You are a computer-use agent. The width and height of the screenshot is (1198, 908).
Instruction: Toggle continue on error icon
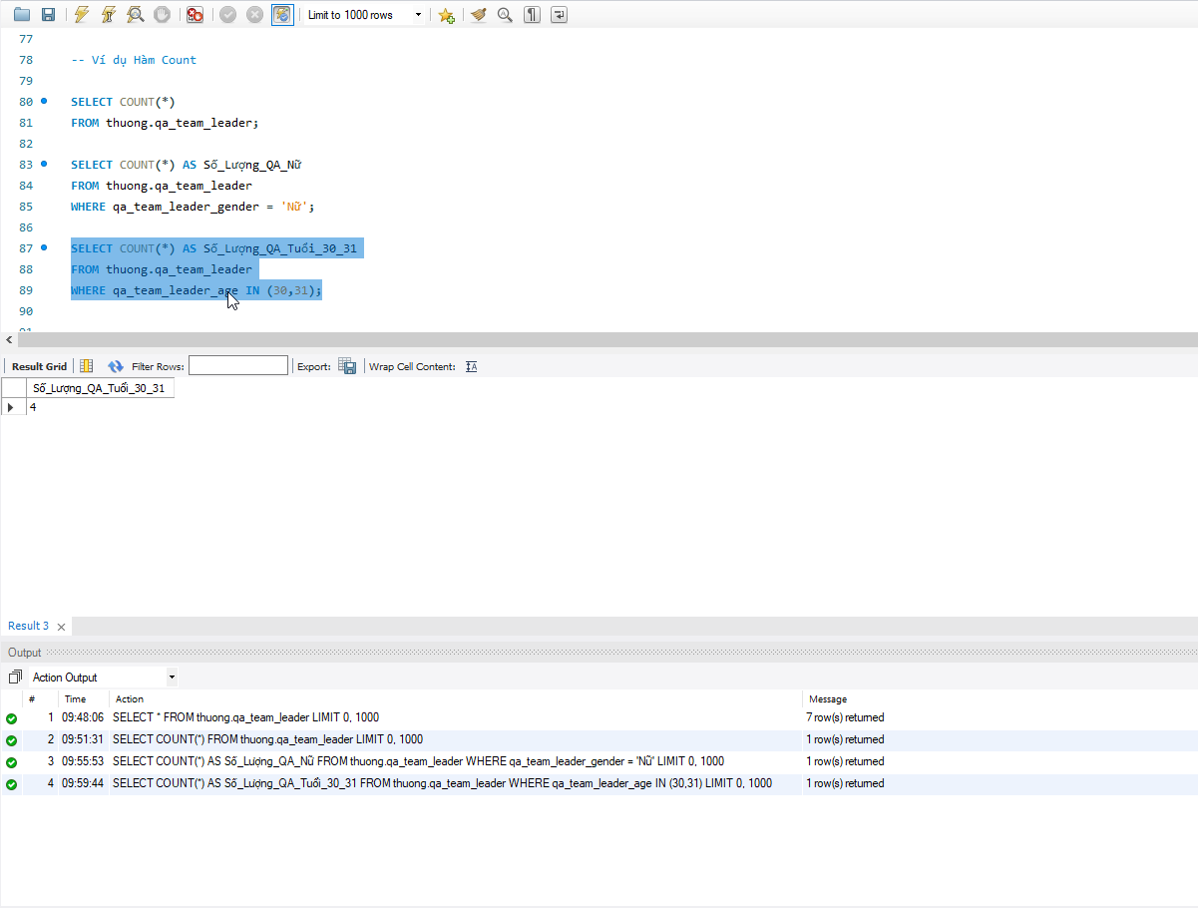tap(196, 15)
